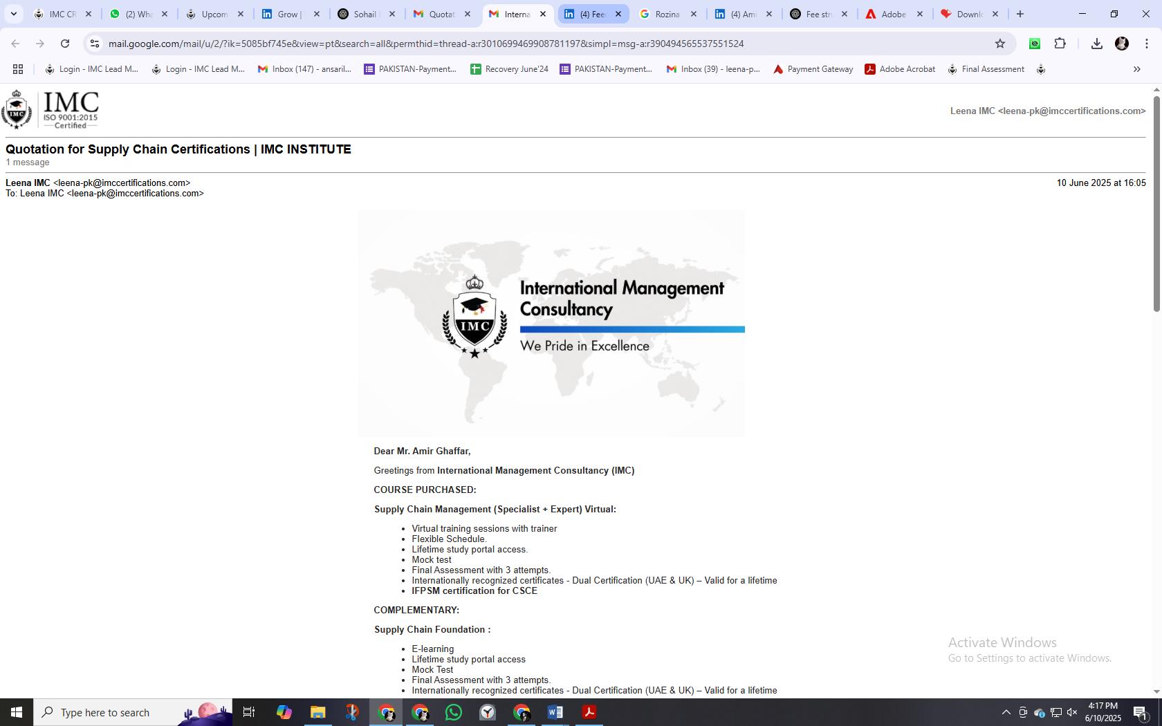This screenshot has height=726, width=1162.
Task: Open Inbox (147) ansari bookmark
Action: (304, 69)
